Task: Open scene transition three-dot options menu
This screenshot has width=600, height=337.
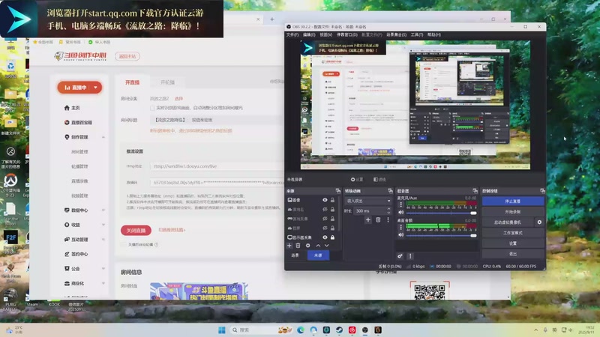Action: [388, 219]
